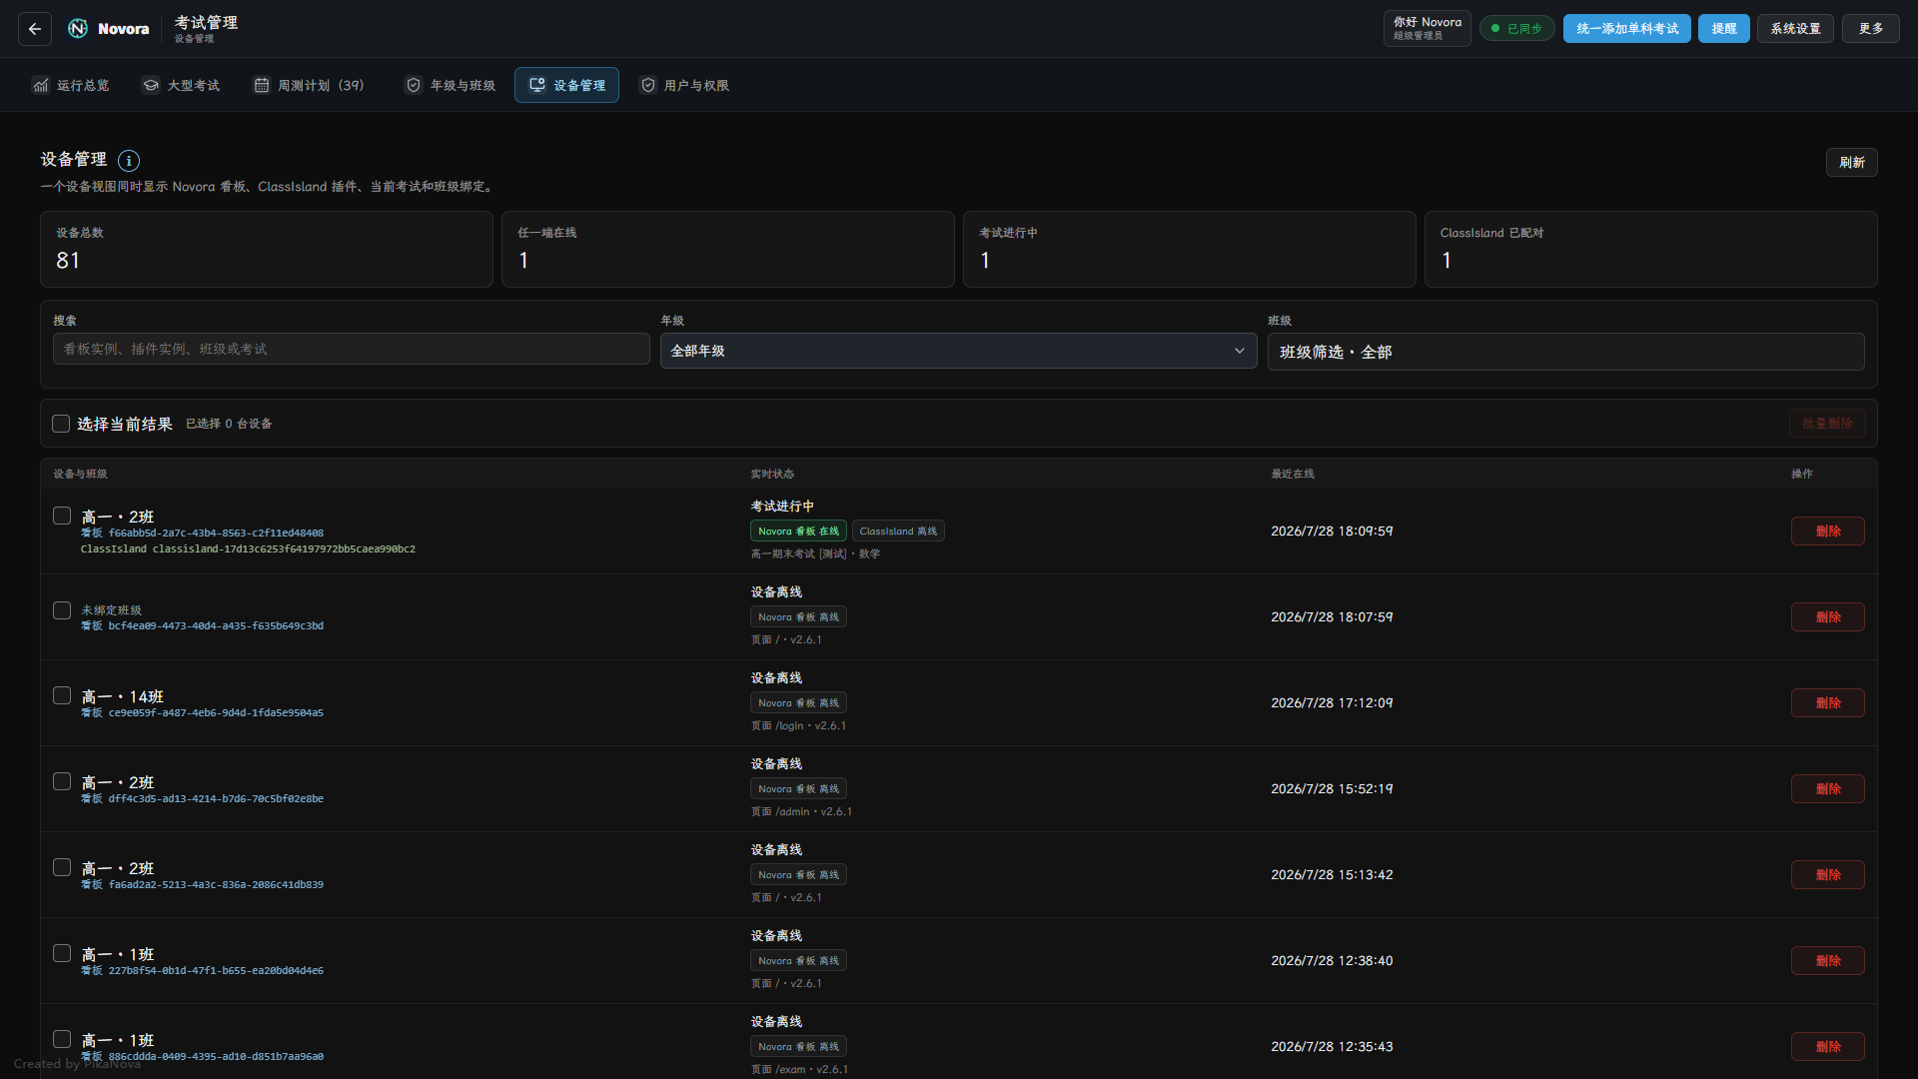Toggle the 选择当前结果 checkbox
1918x1079 pixels.
coord(61,424)
